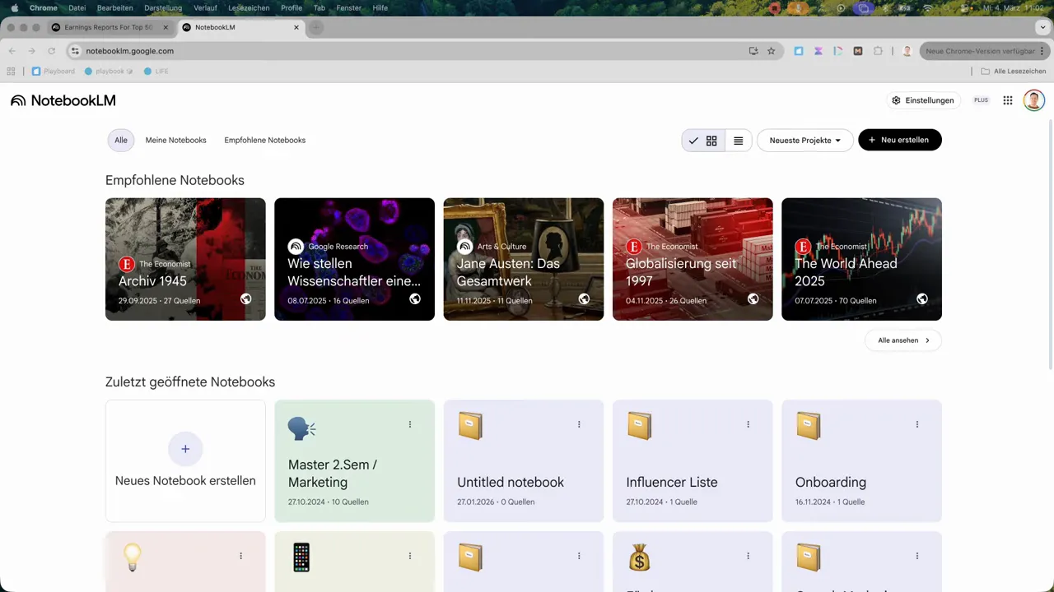Image resolution: width=1054 pixels, height=592 pixels.
Task: Click globe icon on Archiv 1945 card
Action: [x=245, y=299]
